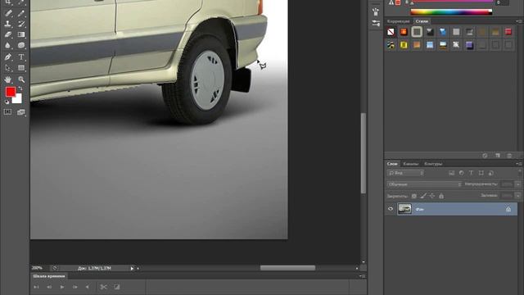Screen dimensions: 524x295
Task: Open the layer filter type dropdown
Action: click(x=405, y=173)
